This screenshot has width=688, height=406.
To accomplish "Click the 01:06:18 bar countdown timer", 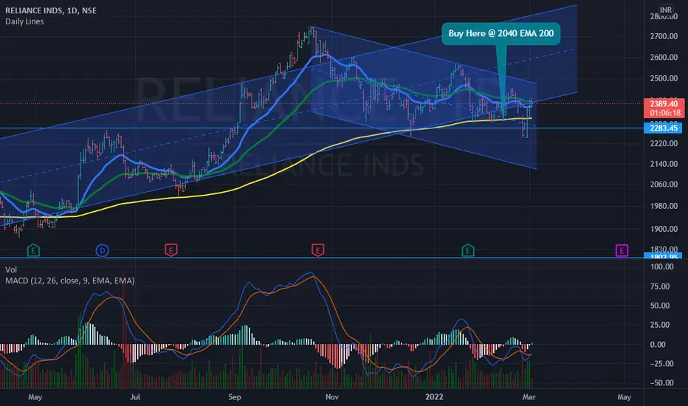I will 664,113.
